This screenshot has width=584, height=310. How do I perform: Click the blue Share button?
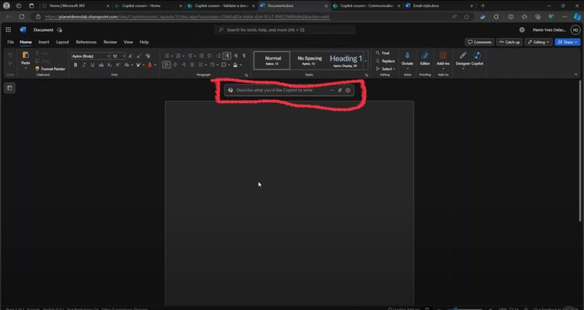[567, 42]
